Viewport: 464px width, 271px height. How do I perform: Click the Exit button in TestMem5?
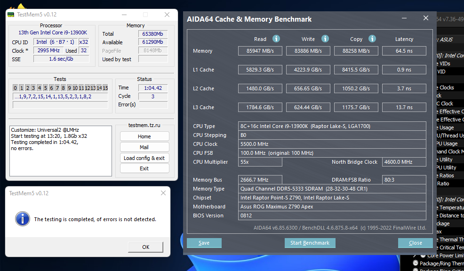point(144,168)
